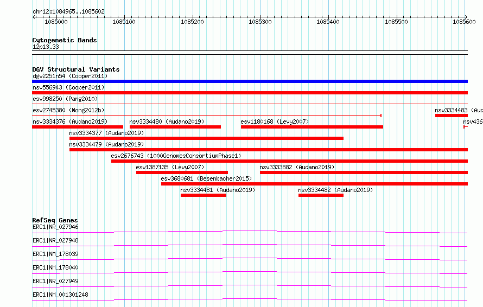Image resolution: width=483 pixels, height=307 pixels.
Task: Open nsv3334480 (Audano2019) label
Action: click(x=167, y=121)
